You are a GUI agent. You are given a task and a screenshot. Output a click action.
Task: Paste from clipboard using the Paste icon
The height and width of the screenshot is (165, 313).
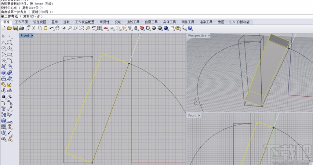pyautogui.click(x=46, y=28)
